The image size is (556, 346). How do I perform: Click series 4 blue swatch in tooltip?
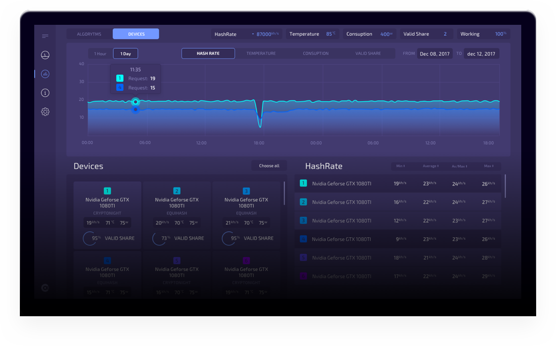click(120, 87)
